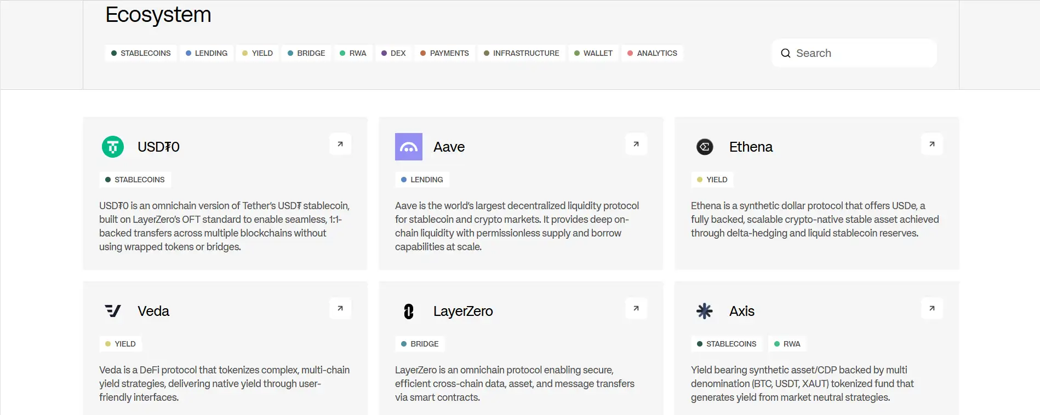1040x415 pixels.
Task: Enable the YIELD category filter
Action: 258,53
